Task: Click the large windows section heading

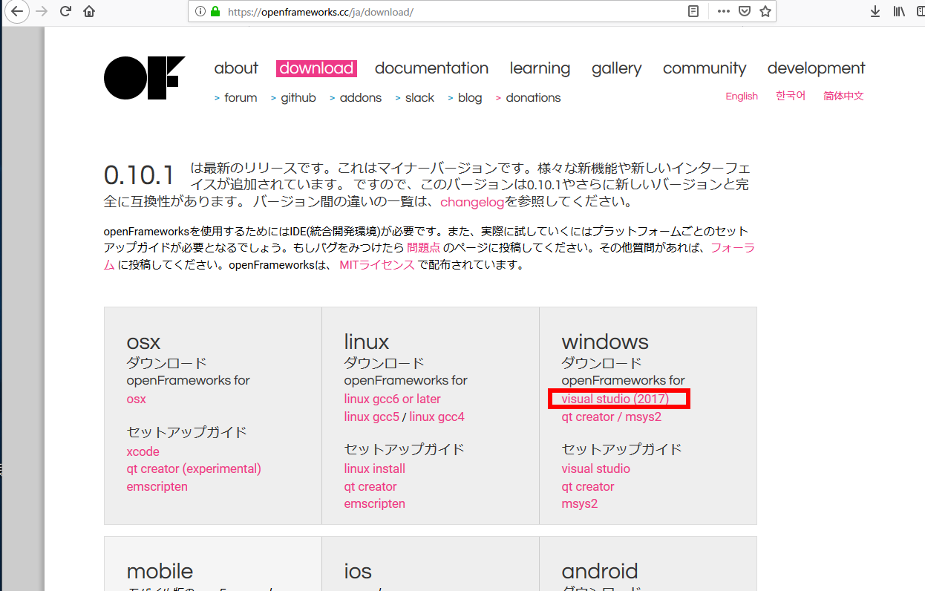Action: point(605,342)
